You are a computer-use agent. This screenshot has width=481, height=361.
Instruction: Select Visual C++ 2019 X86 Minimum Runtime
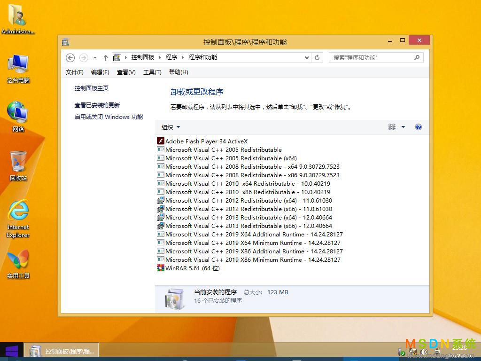[x=249, y=259]
